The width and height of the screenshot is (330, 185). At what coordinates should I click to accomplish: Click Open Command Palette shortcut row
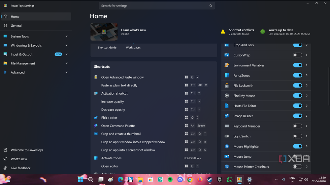click(x=154, y=126)
